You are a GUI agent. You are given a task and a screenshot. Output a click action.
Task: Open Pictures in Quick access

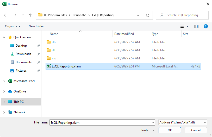(21, 71)
